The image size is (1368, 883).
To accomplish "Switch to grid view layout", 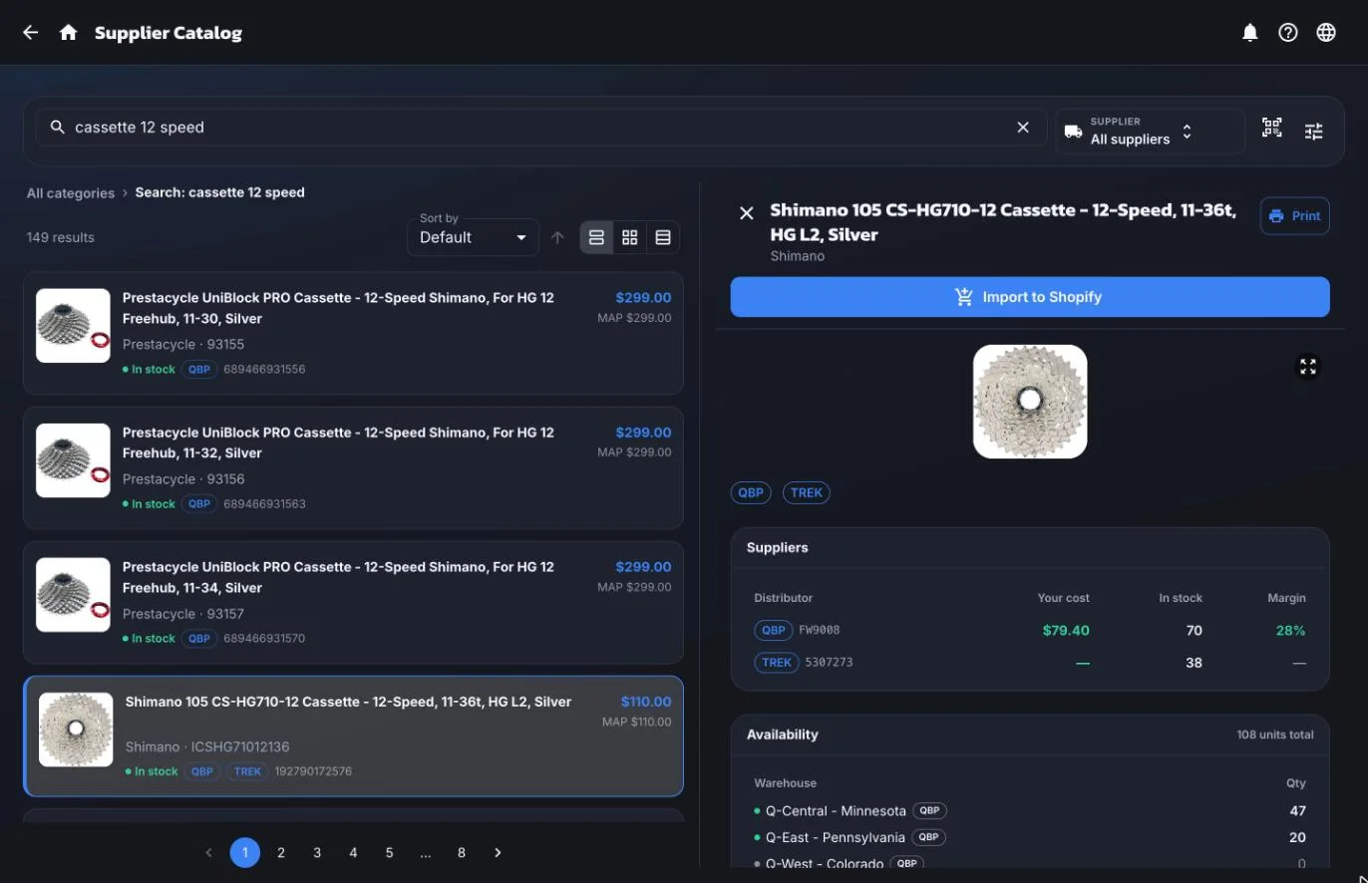I will 629,237.
